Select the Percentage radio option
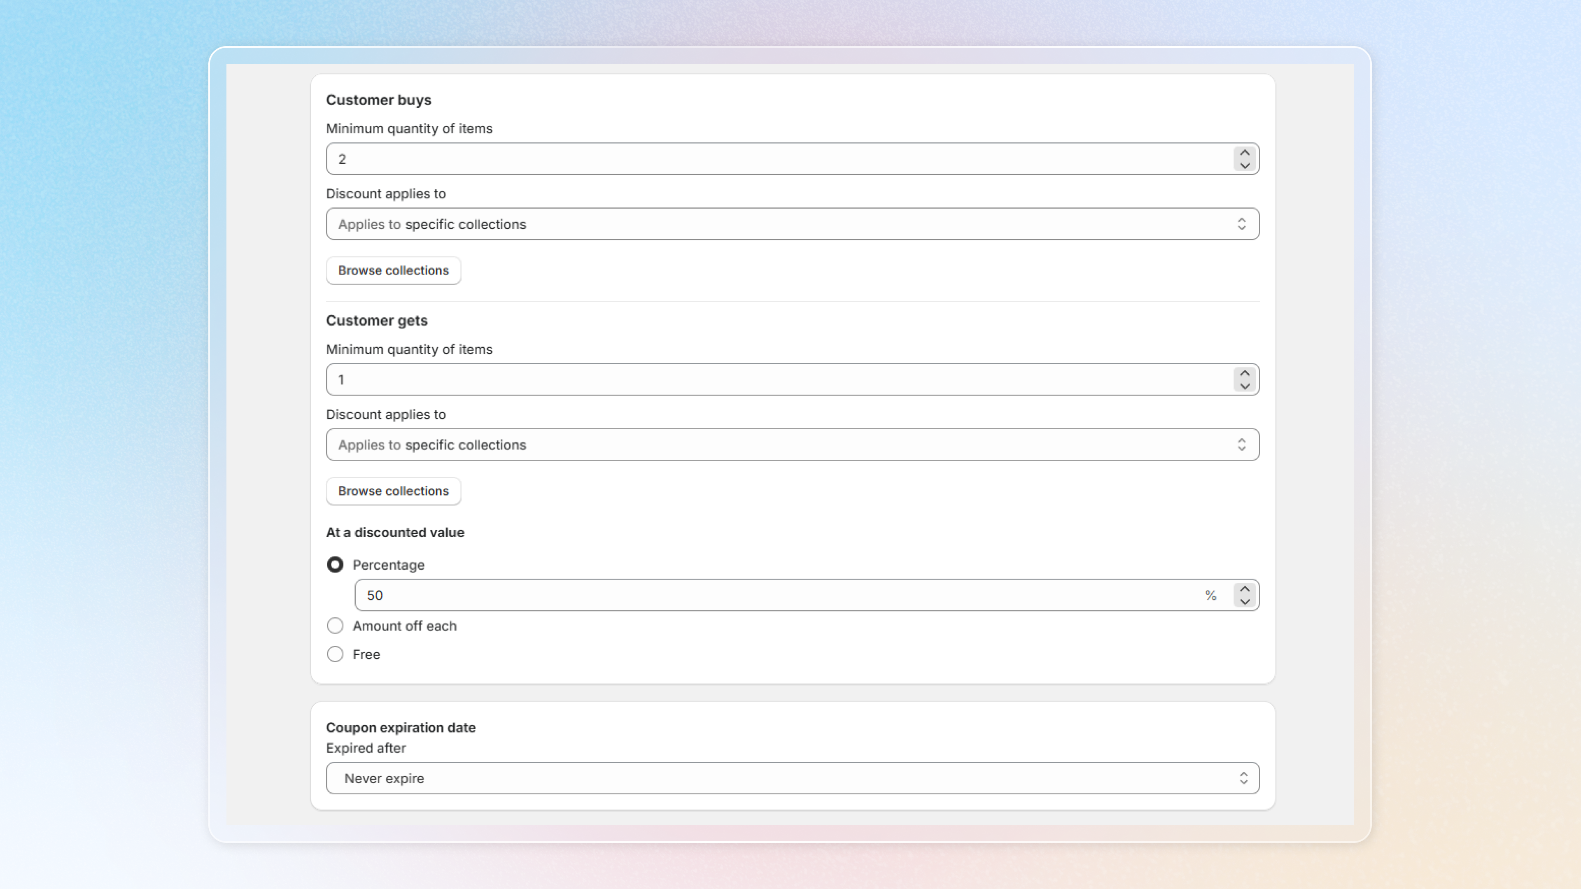 tap(335, 564)
